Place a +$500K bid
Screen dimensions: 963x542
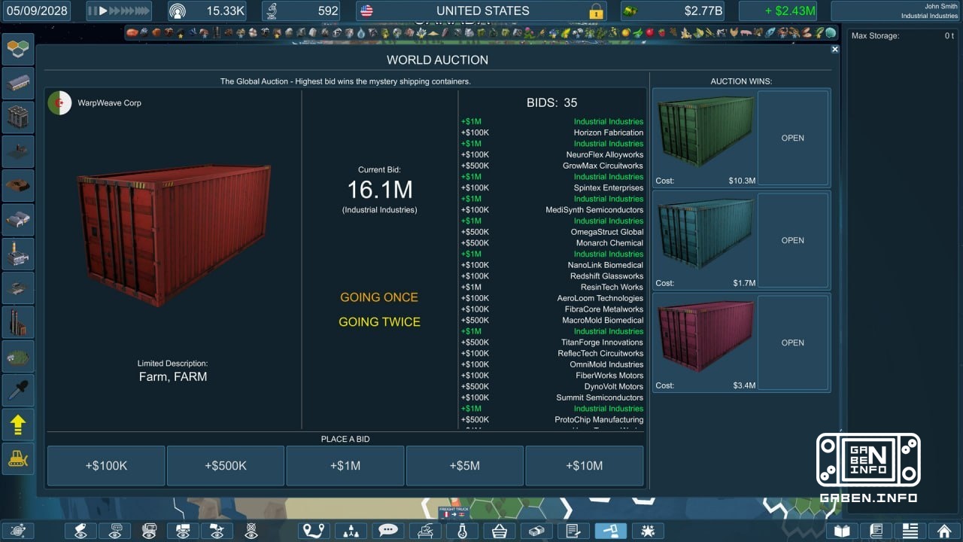(x=226, y=466)
